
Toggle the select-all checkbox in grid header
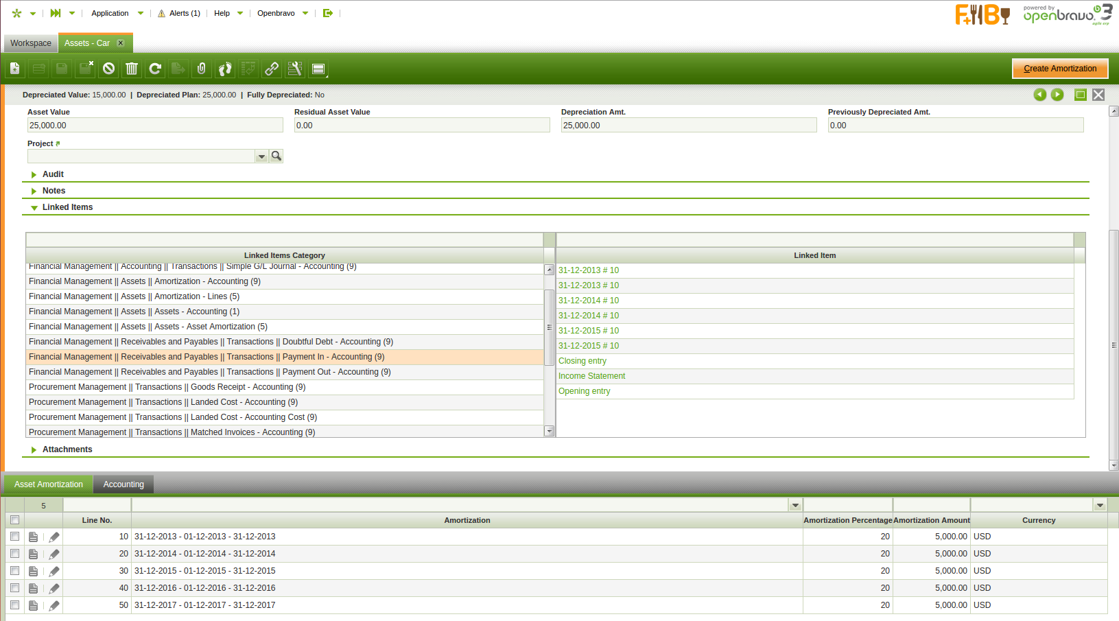(x=14, y=520)
